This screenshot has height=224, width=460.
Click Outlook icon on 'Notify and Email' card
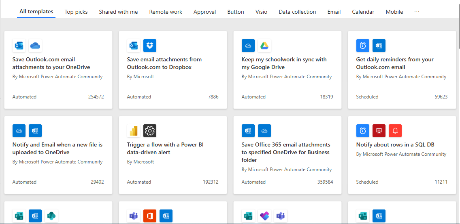click(x=35, y=131)
